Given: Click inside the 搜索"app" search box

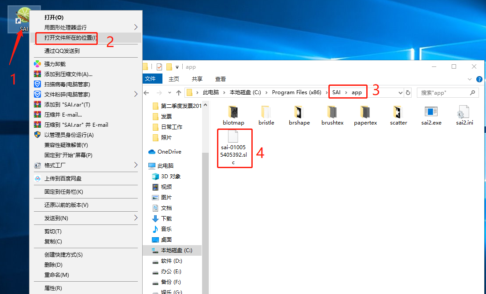Looking at the screenshot, I should coord(445,92).
